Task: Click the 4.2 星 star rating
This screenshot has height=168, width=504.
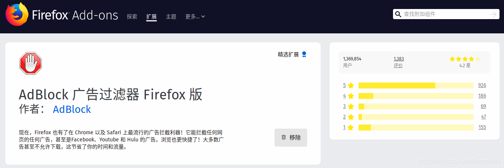Action: point(465,62)
